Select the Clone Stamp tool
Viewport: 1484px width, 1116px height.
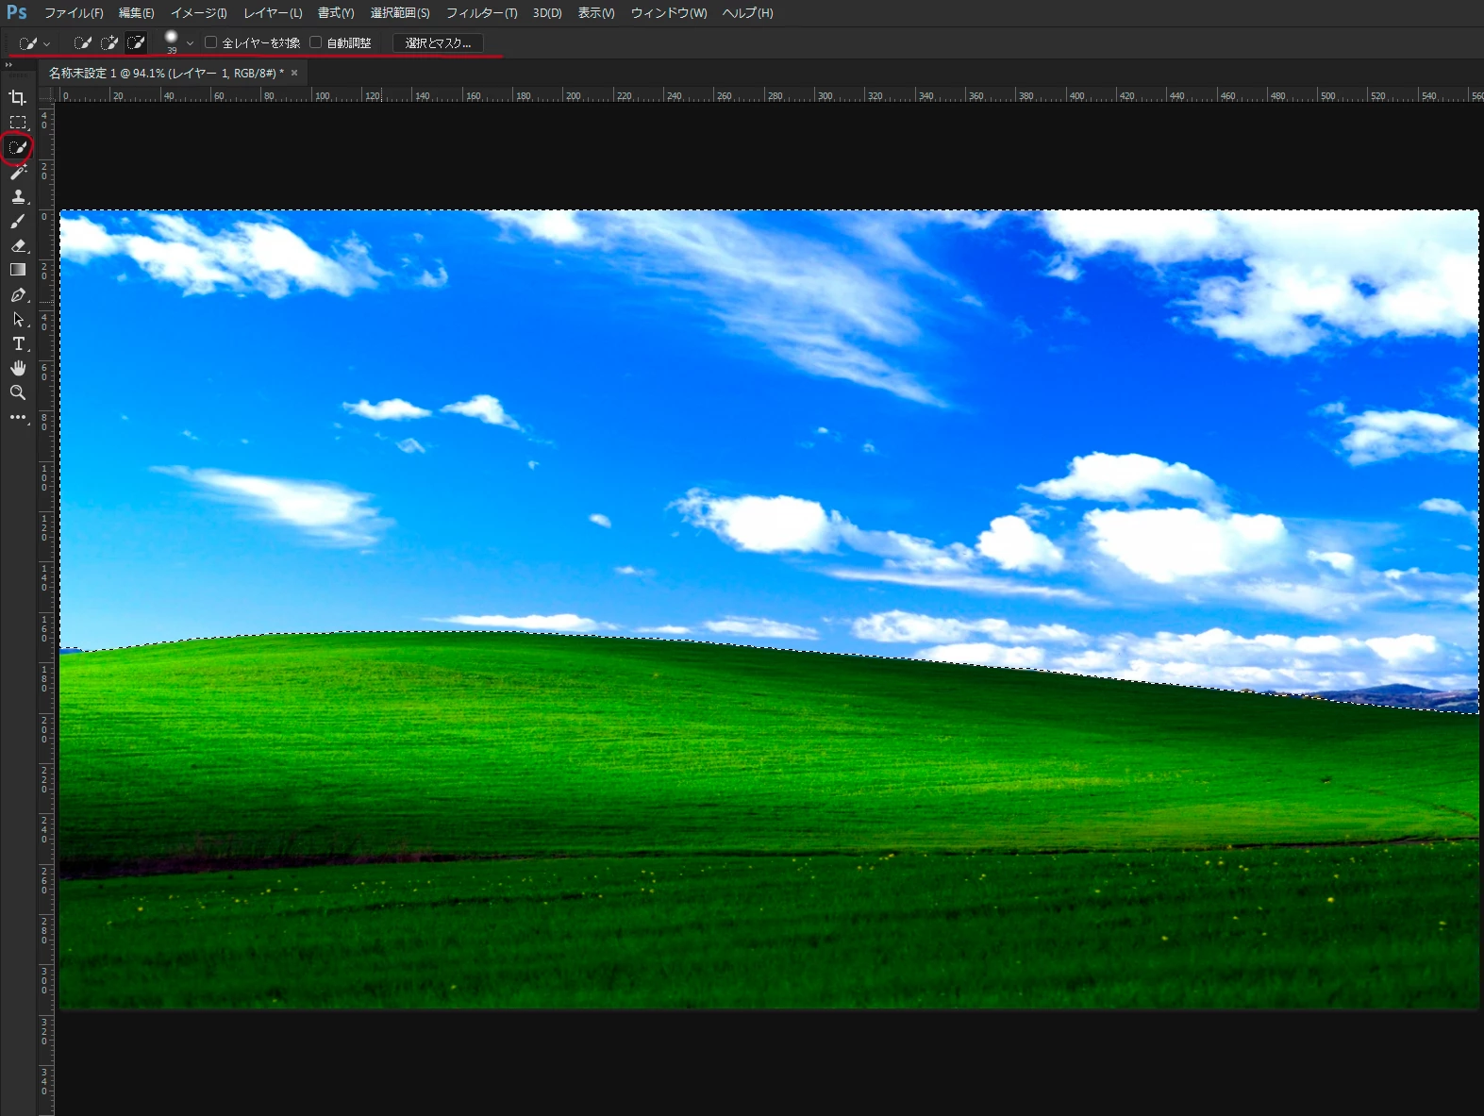tap(18, 196)
